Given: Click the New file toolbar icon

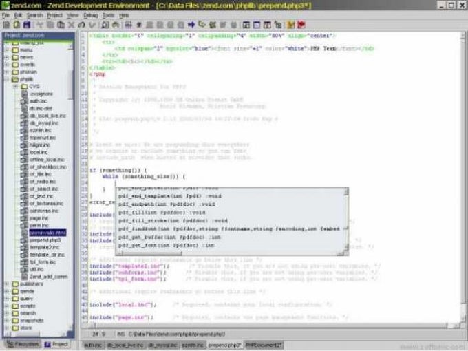Looking at the screenshot, I should tap(6, 25).
